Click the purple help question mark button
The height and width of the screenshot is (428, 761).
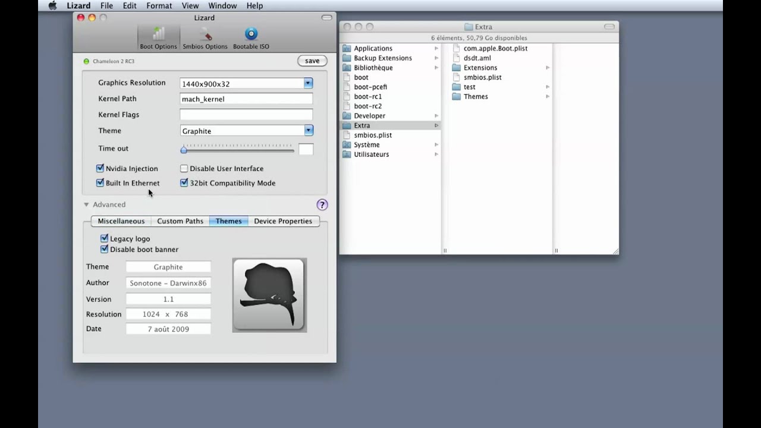322,204
